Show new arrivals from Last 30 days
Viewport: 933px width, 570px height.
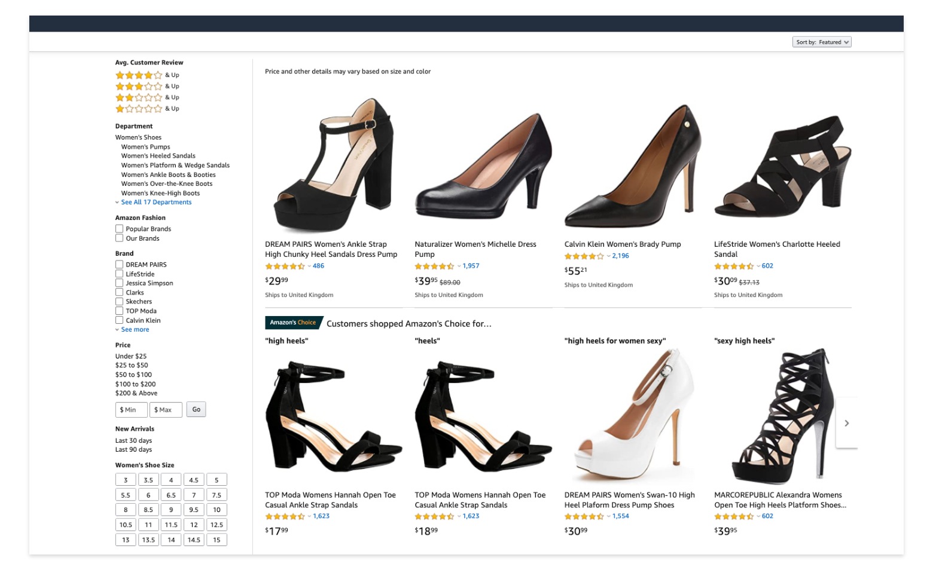133,441
